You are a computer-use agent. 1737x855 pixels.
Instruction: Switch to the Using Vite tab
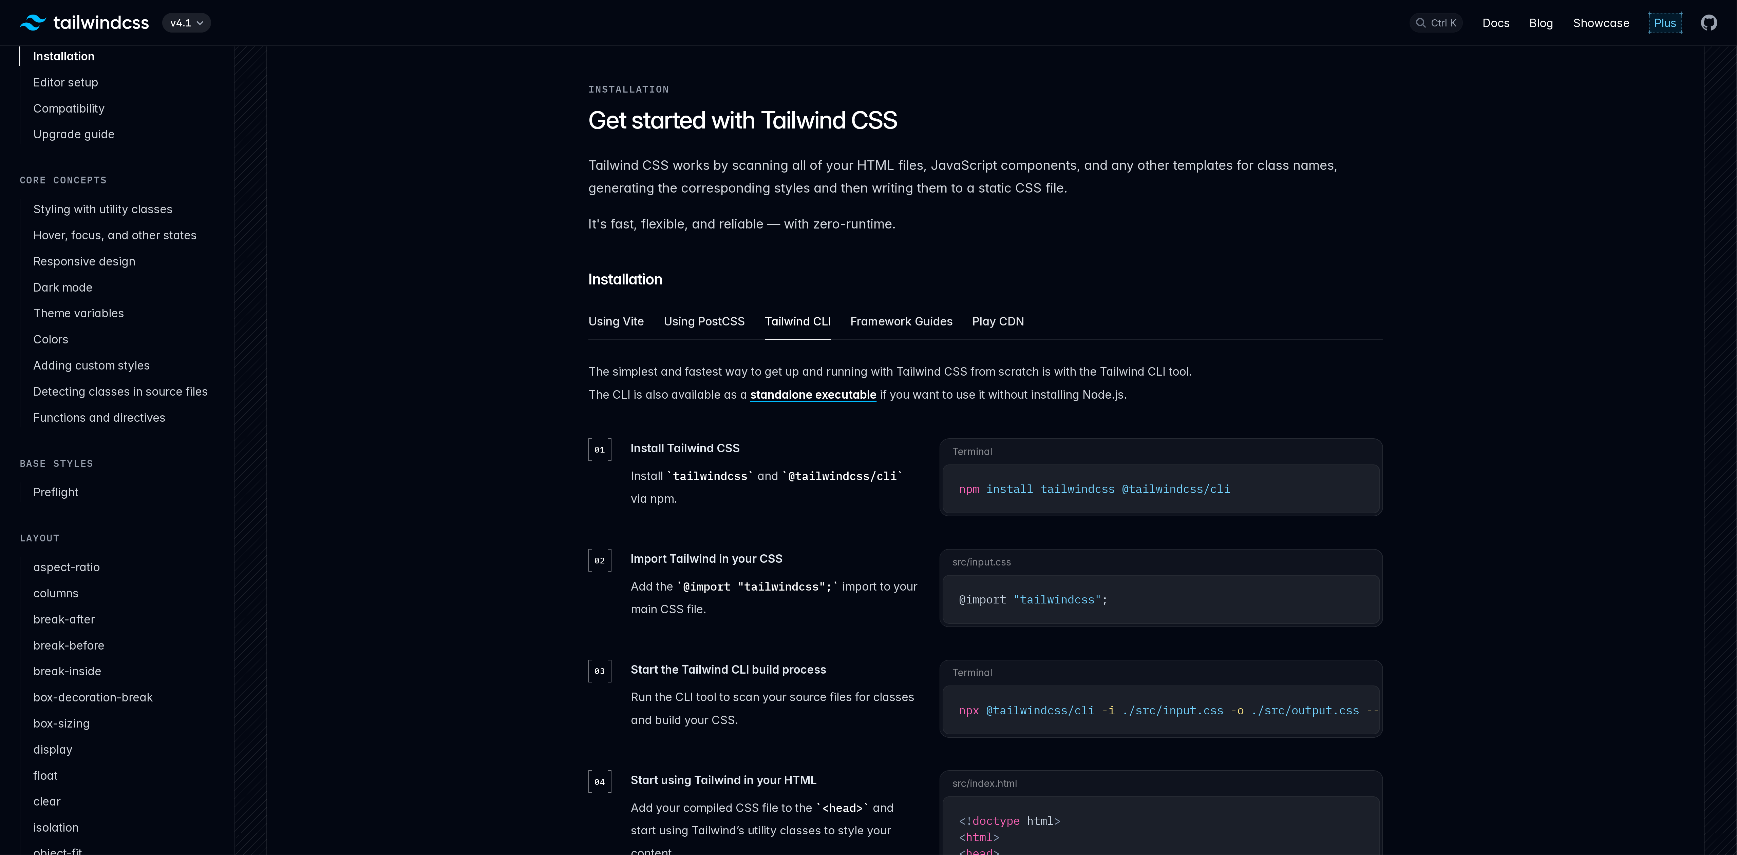tap(616, 321)
